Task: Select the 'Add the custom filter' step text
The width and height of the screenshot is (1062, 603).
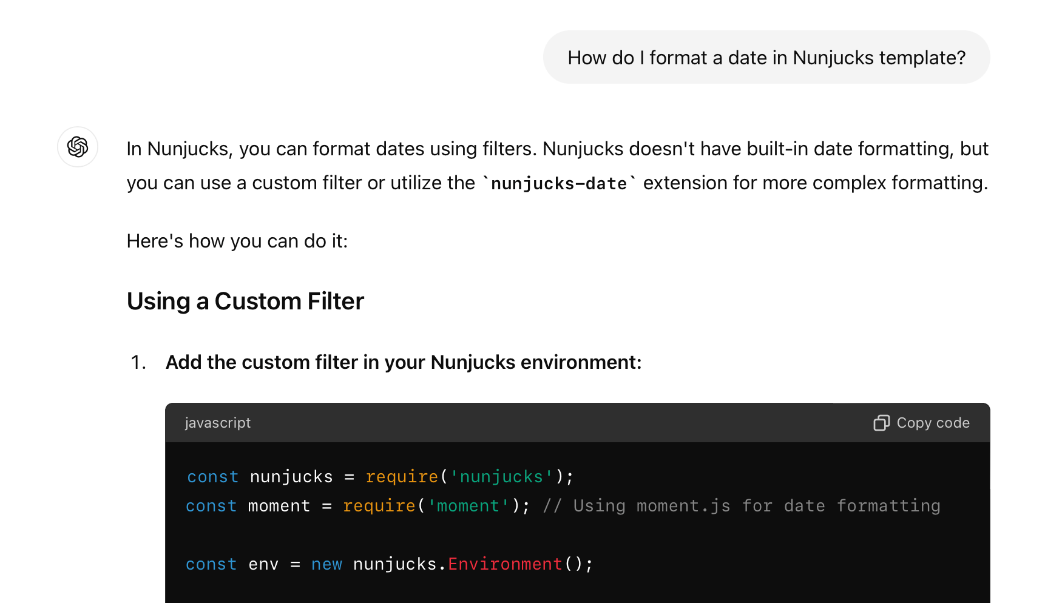Action: tap(403, 362)
